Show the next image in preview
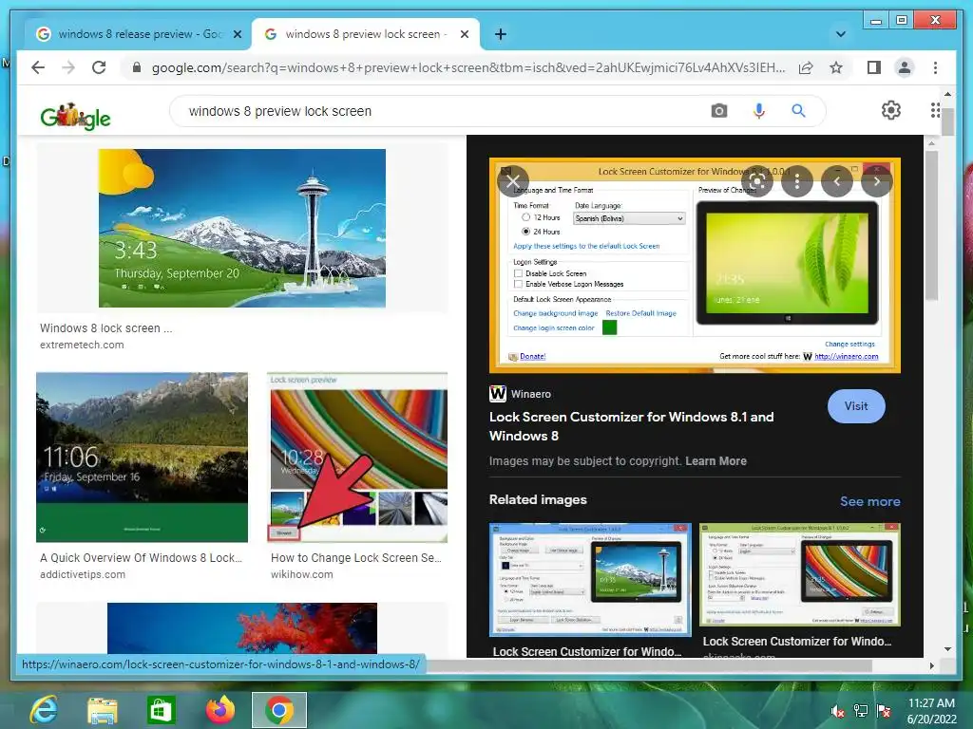Viewport: 973px width, 729px height. tap(876, 181)
